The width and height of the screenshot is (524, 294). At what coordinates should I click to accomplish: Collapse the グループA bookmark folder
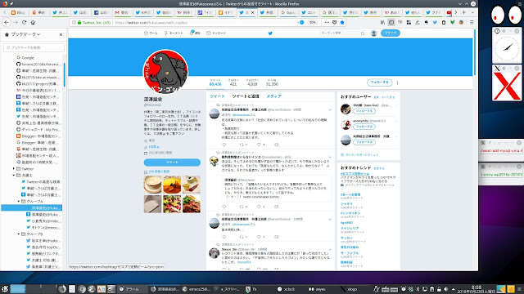pos(19,202)
